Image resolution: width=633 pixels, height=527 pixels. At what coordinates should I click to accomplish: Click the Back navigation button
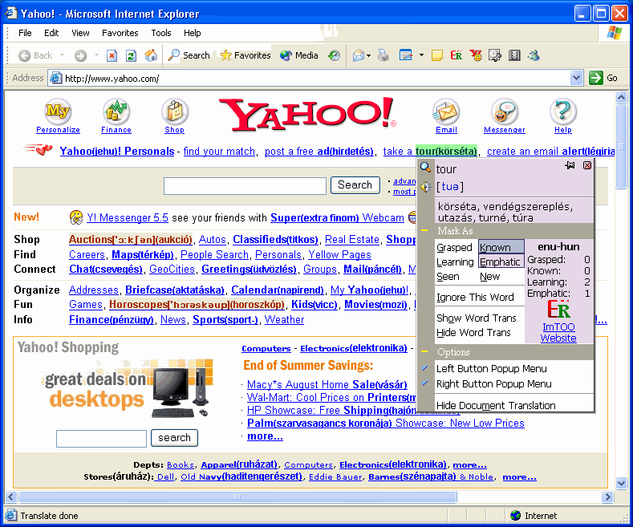click(34, 55)
